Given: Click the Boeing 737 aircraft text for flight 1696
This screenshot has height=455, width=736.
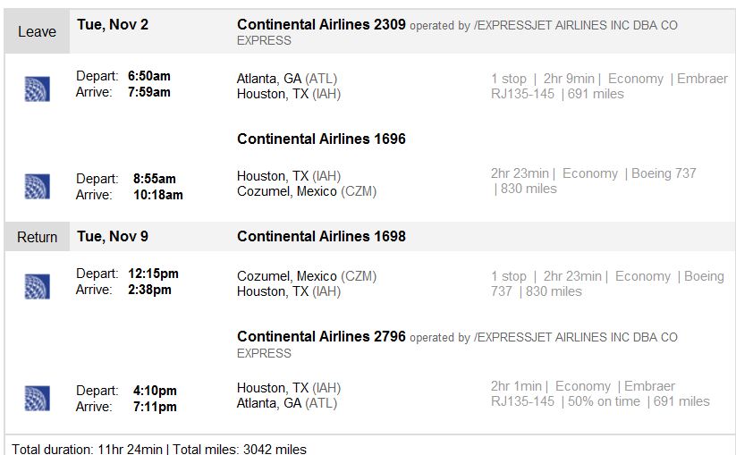Looking at the screenshot, I should (664, 173).
